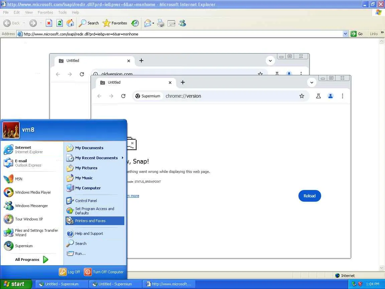
Task: Open Control Panel
Action: click(x=95, y=201)
